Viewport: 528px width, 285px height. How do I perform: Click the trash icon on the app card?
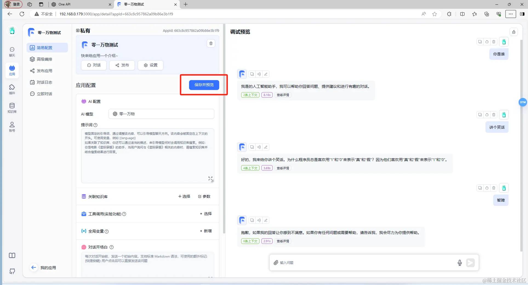[x=211, y=43]
